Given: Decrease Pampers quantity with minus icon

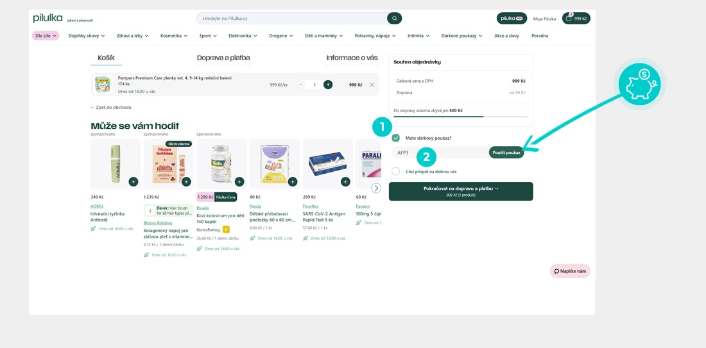Looking at the screenshot, I should tap(300, 85).
